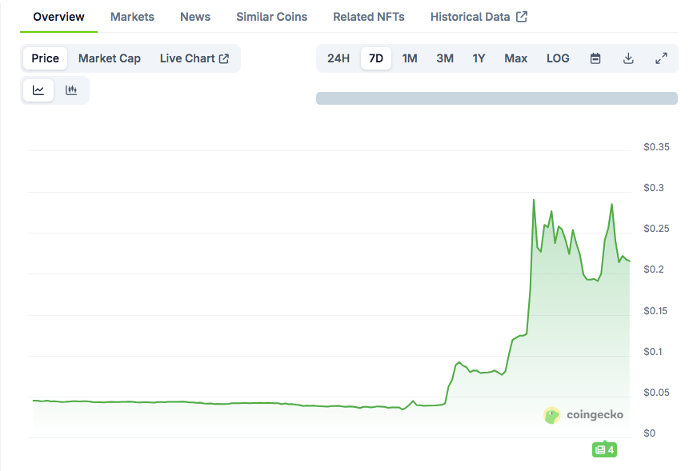The width and height of the screenshot is (693, 471).
Task: Click the $0.35 price axis label
Action: (656, 147)
